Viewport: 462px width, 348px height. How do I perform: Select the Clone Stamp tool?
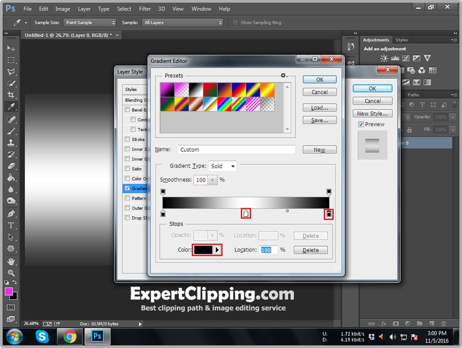pos(11,143)
